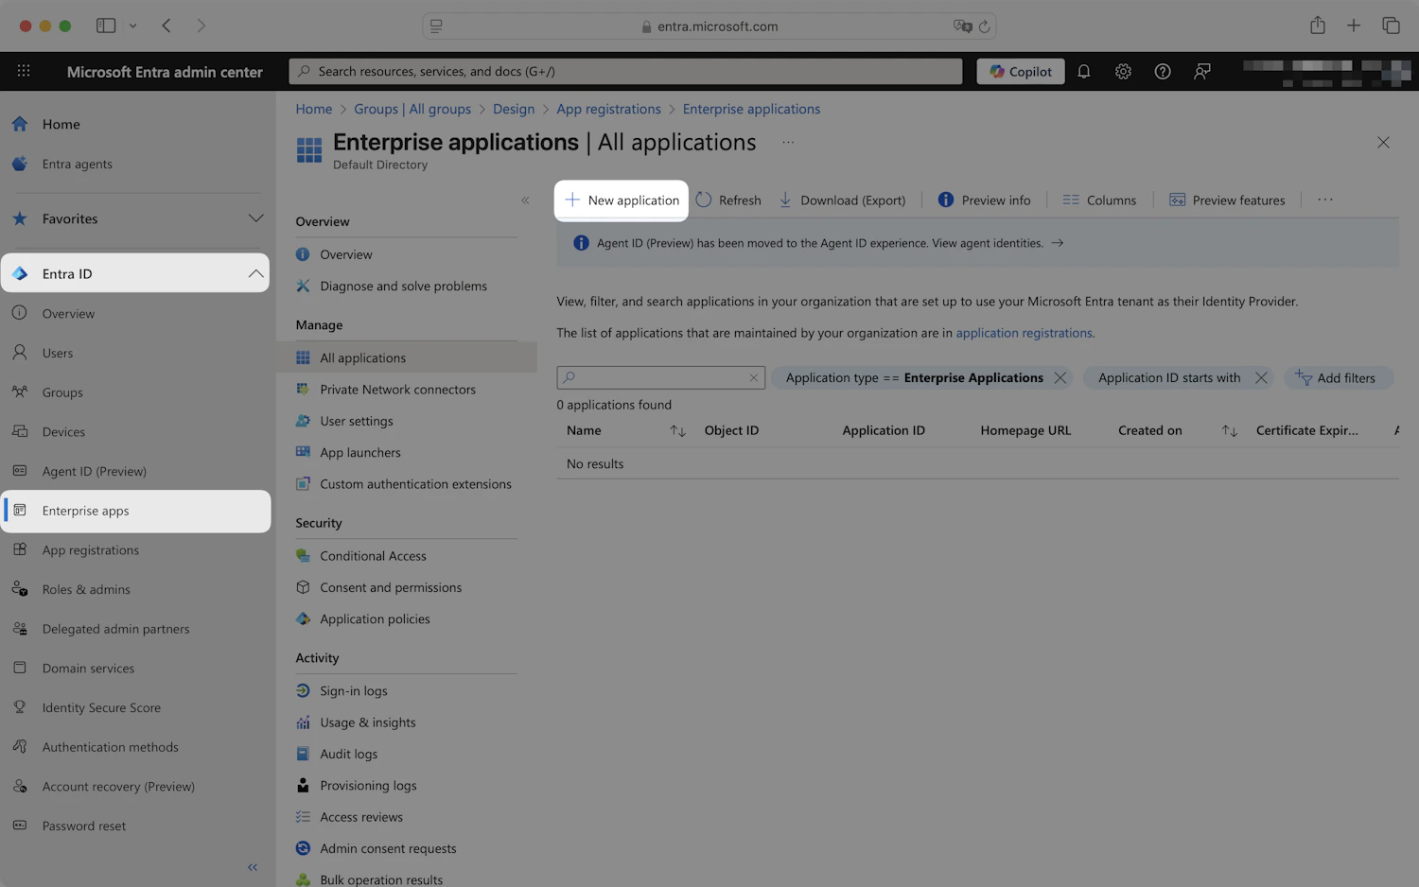Open Authentication methods
Viewport: 1419px width, 887px height.
110,747
